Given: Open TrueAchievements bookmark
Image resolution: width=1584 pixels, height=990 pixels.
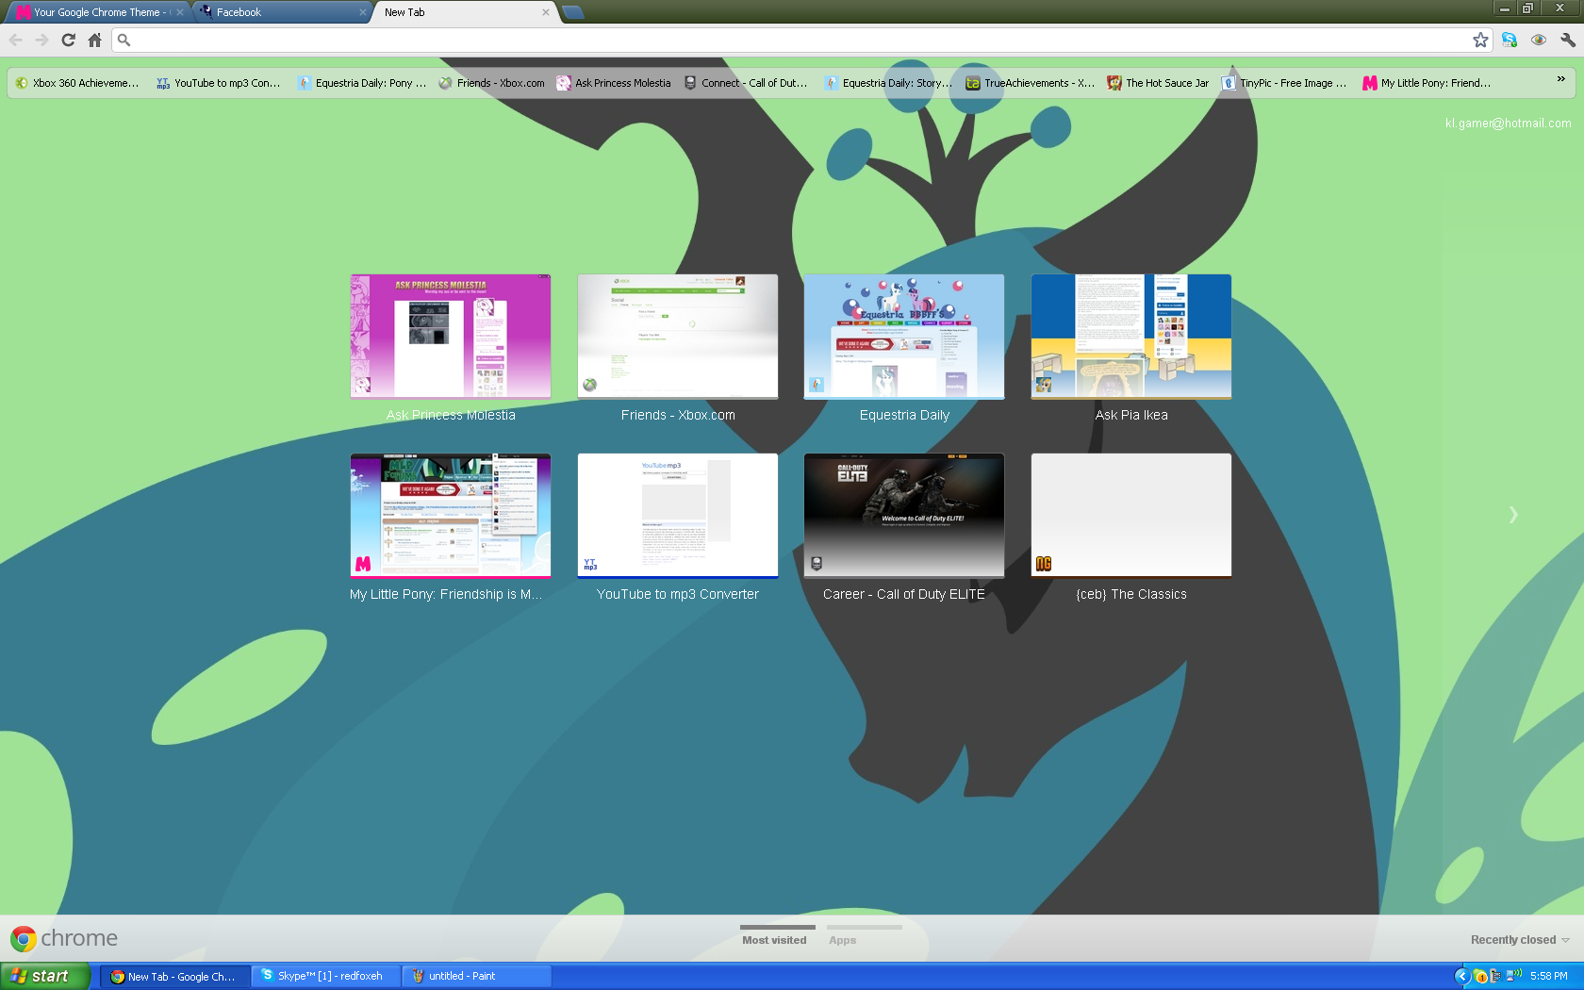Looking at the screenshot, I should click(1031, 83).
